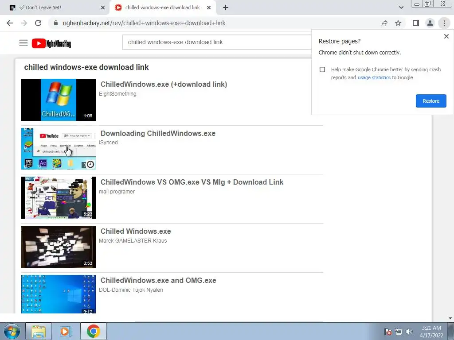
Task: Open a new tab with plus button
Action: pyautogui.click(x=226, y=8)
